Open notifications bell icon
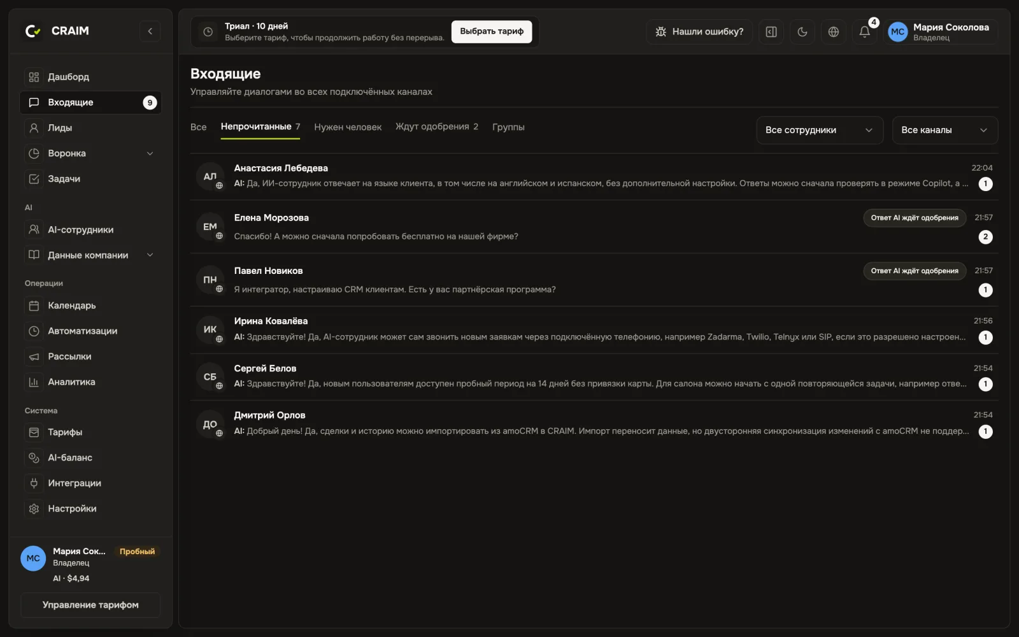This screenshot has height=637, width=1019. [x=864, y=32]
